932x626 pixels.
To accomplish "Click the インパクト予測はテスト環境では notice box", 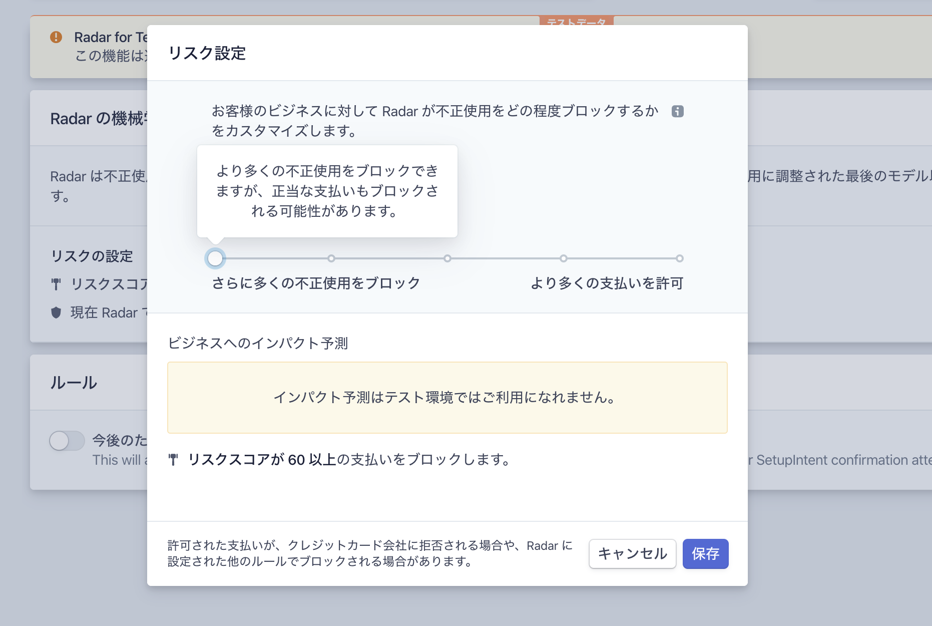I will coord(447,398).
